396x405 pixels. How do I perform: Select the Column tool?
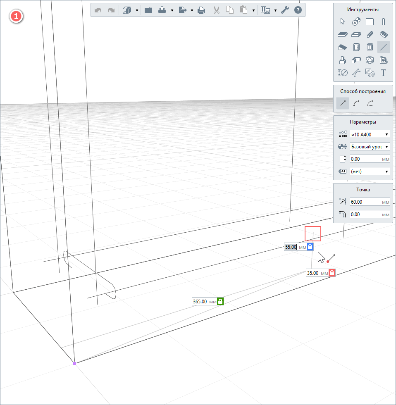click(x=384, y=21)
